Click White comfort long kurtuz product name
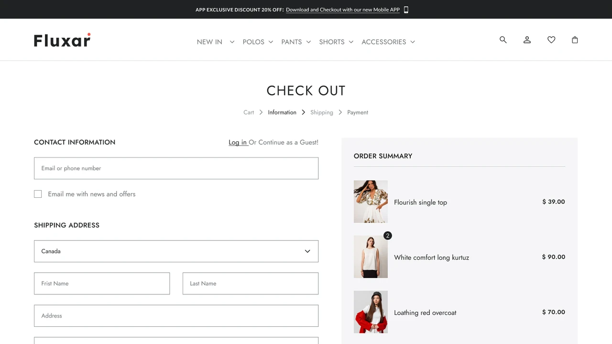Screen dimensions: 612x344 point(431,258)
